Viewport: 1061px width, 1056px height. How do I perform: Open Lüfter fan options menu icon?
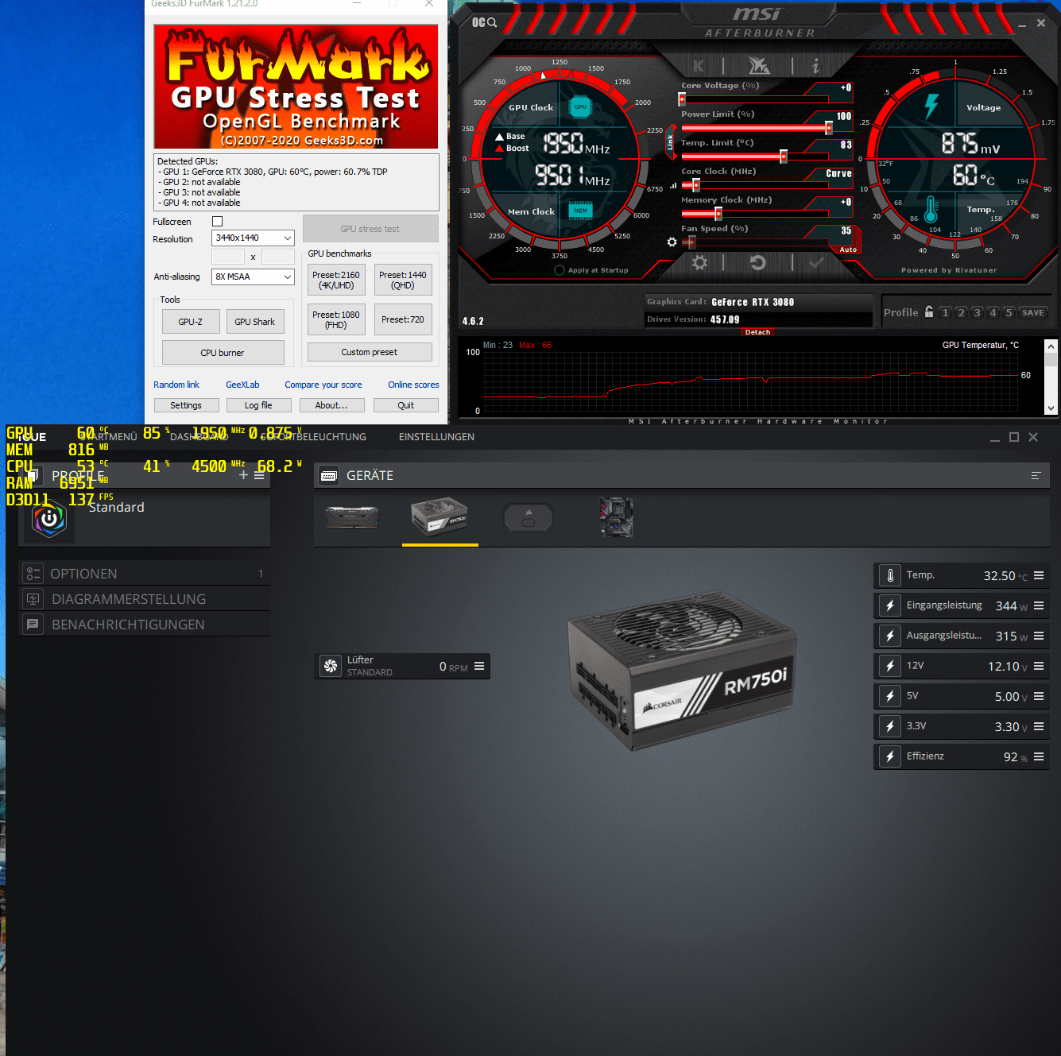click(x=479, y=666)
